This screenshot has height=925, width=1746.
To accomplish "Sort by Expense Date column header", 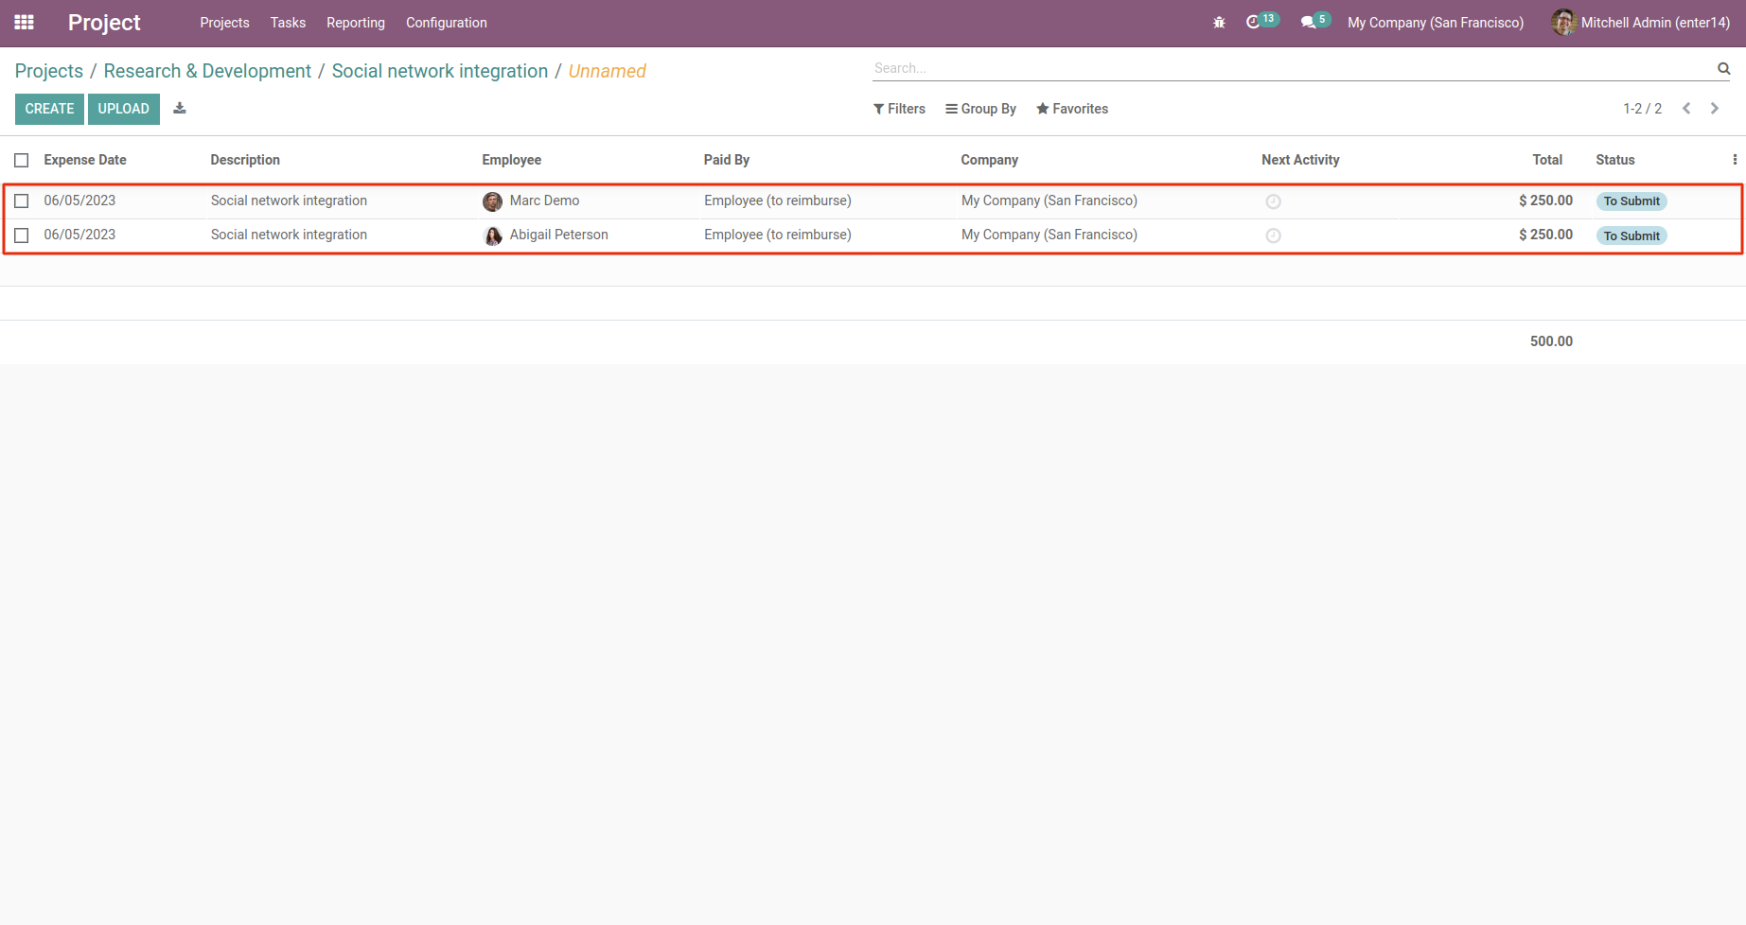I will point(85,160).
